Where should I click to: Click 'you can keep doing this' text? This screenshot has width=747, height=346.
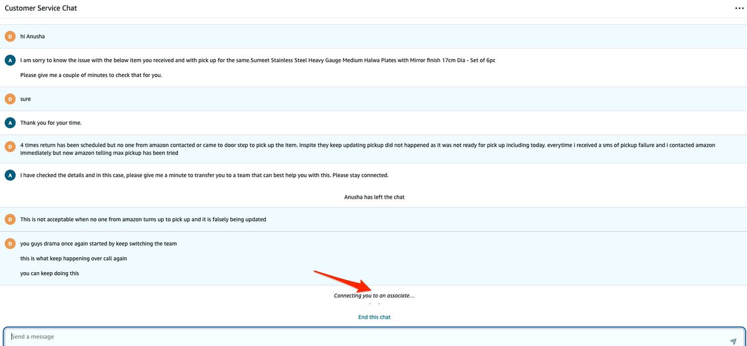tap(50, 273)
